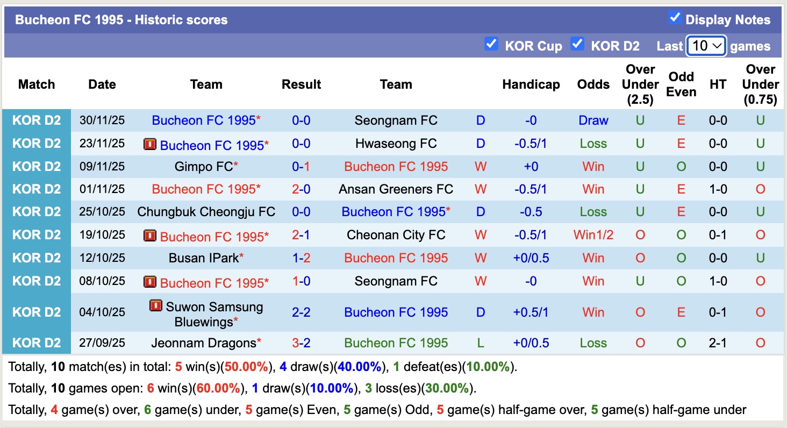Viewport: 787px width, 428px height.
Task: Select the Draw odds entry on the top row
Action: [x=593, y=120]
